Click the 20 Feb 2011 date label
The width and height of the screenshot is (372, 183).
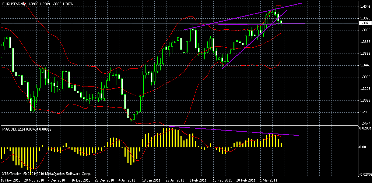(x=246, y=180)
